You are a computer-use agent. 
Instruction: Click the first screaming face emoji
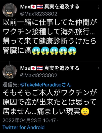[36, 51]
